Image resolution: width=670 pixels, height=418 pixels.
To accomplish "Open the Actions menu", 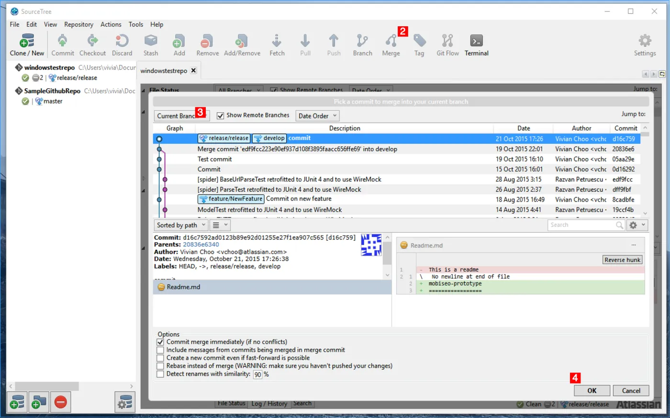I will click(111, 24).
